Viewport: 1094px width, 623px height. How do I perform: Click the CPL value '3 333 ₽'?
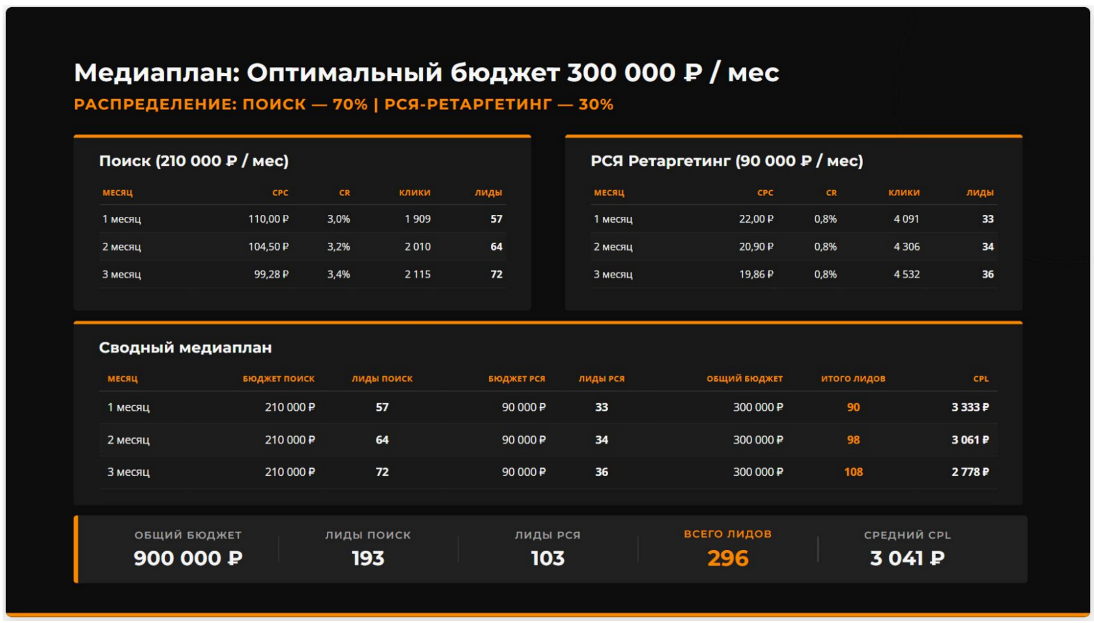click(x=970, y=407)
